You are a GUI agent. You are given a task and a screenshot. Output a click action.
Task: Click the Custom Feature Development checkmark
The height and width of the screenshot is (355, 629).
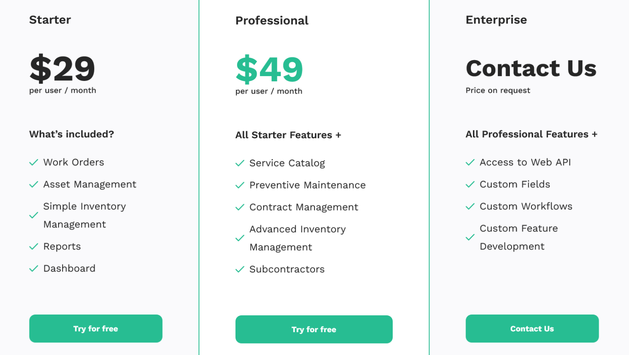470,238
